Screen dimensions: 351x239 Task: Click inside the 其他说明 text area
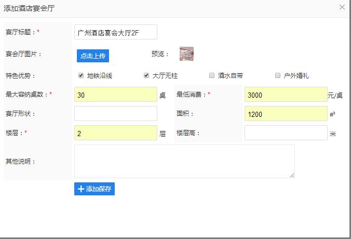click(184, 161)
